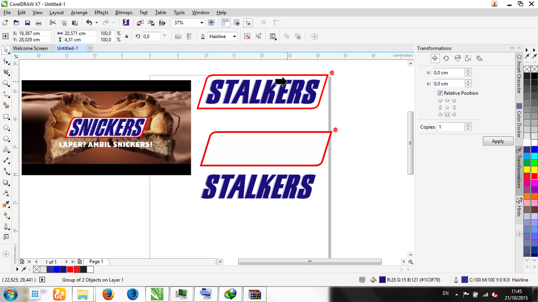Toggle Show Guidelines button
538x302 pixels.
coord(248,23)
